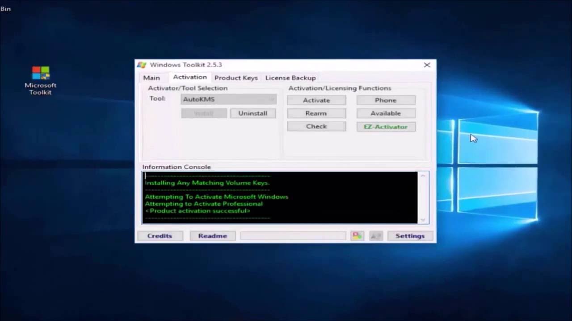Viewport: 572px width, 321px height.
Task: Click the console scrollbar up arrow
Action: tap(423, 176)
